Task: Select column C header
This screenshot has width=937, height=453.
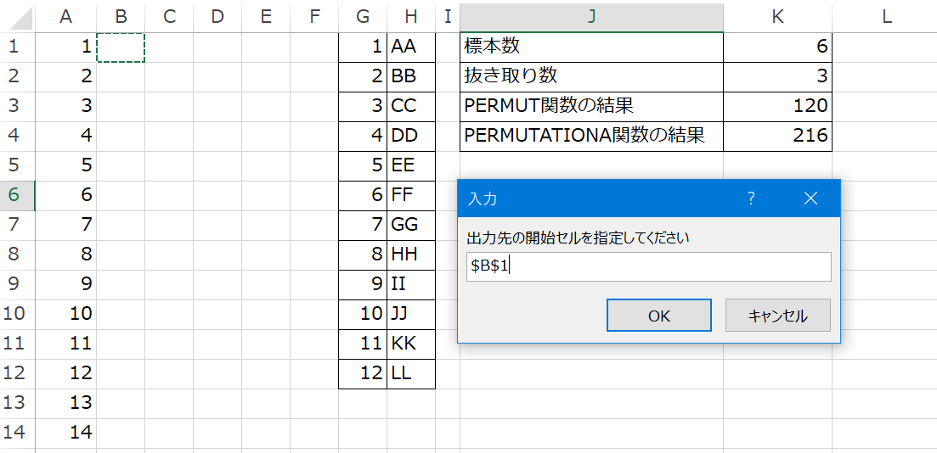Action: pyautogui.click(x=169, y=17)
